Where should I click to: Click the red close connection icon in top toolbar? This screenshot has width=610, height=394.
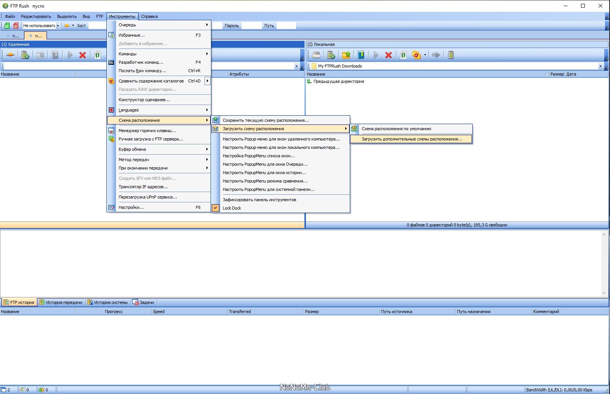[x=16, y=26]
